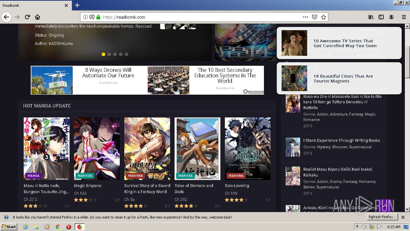Screen dimensions: 410x231
Task: Click Mystery genre under I Stack Experience
Action: click(324, 147)
